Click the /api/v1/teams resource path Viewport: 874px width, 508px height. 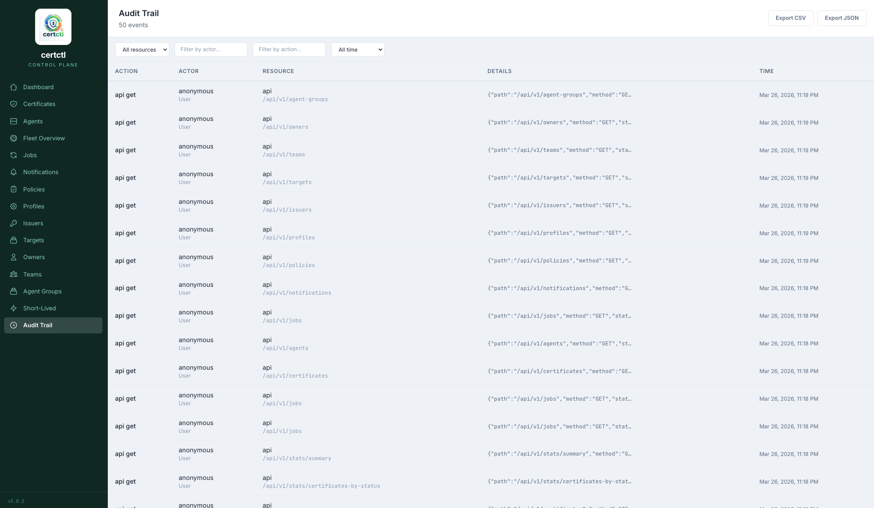point(284,155)
